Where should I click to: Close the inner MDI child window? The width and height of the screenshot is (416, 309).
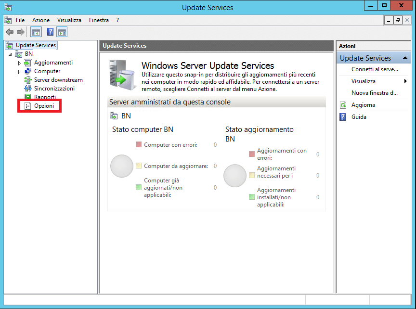tap(407, 20)
